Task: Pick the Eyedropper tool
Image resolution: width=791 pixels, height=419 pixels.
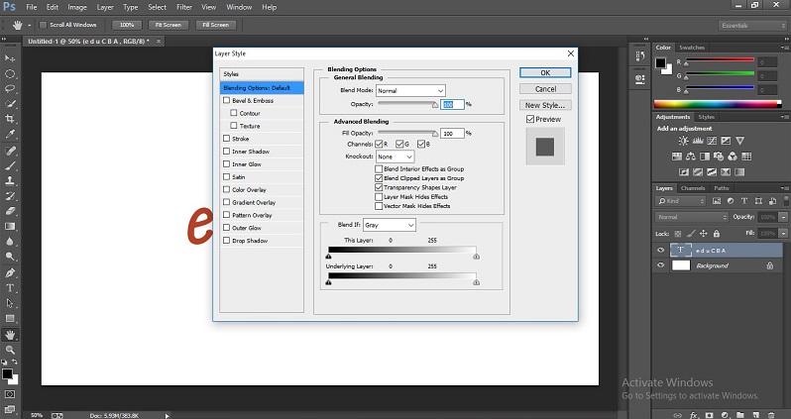Action: (10, 133)
